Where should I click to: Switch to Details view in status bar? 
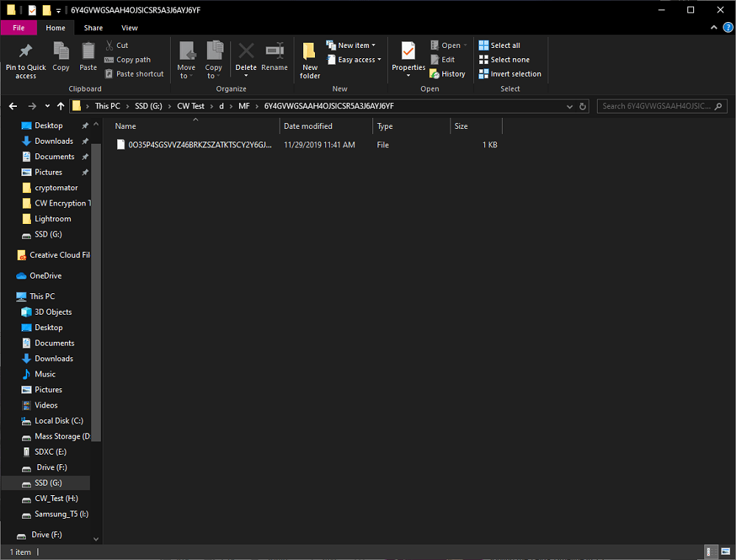click(711, 552)
